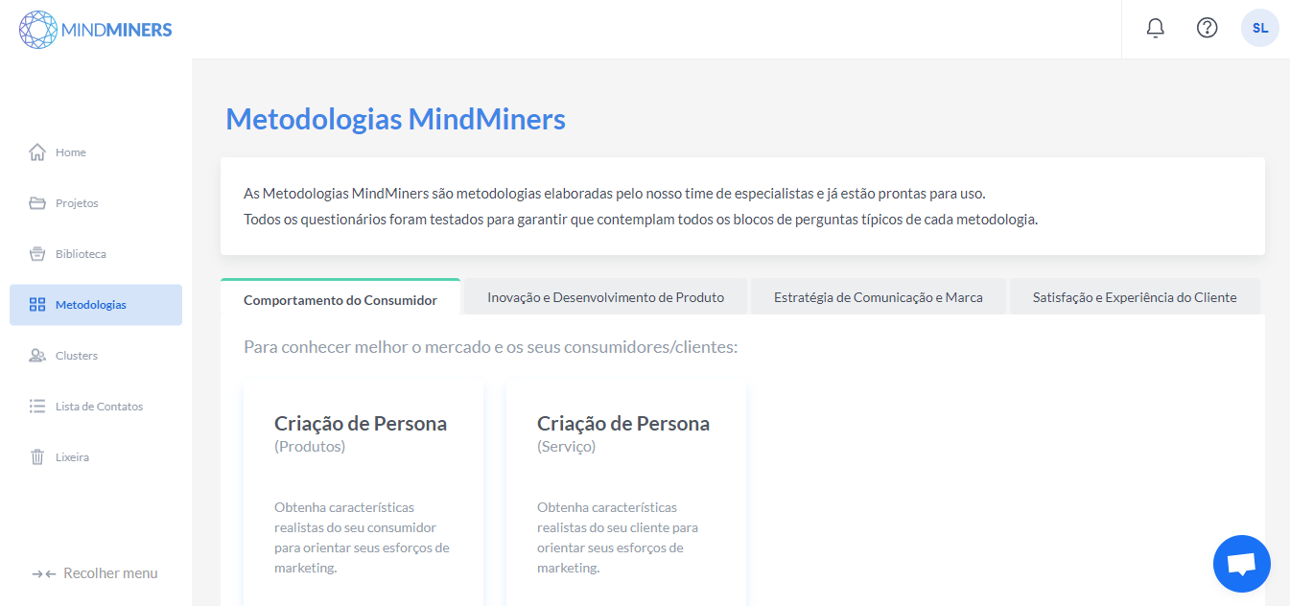Click the '(Serviço)' subtitle

pos(566,447)
